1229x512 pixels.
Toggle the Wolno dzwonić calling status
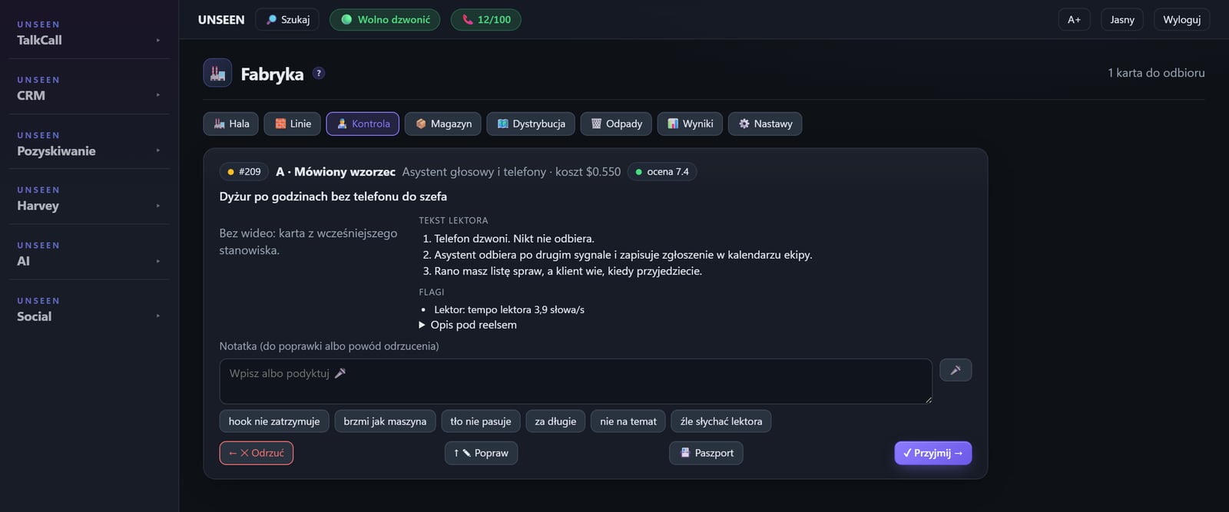coord(385,19)
